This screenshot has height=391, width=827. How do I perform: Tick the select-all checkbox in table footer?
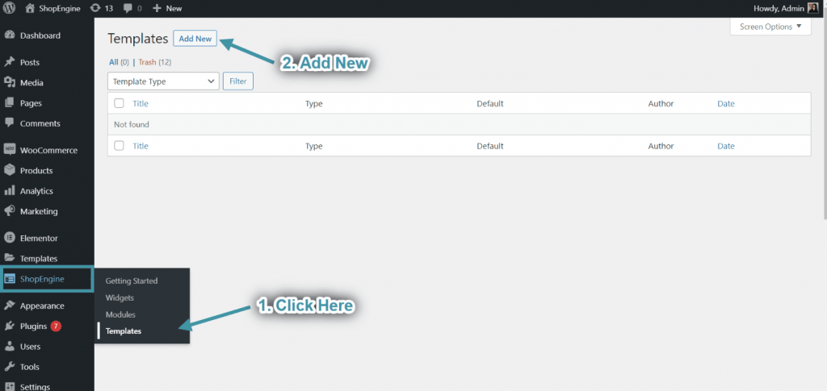point(120,146)
